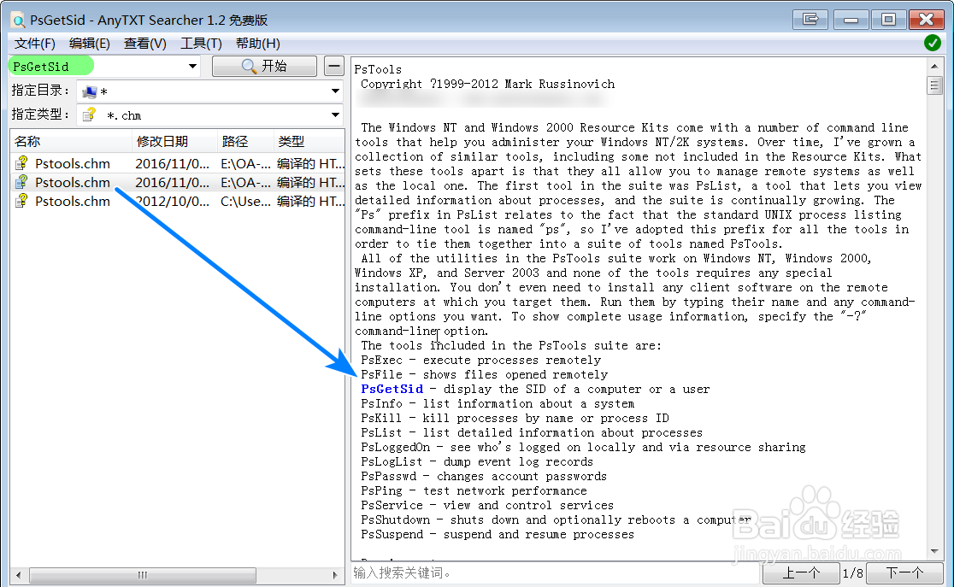Sort results by 路径 column header

click(244, 142)
